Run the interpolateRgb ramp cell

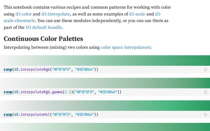(206, 70)
